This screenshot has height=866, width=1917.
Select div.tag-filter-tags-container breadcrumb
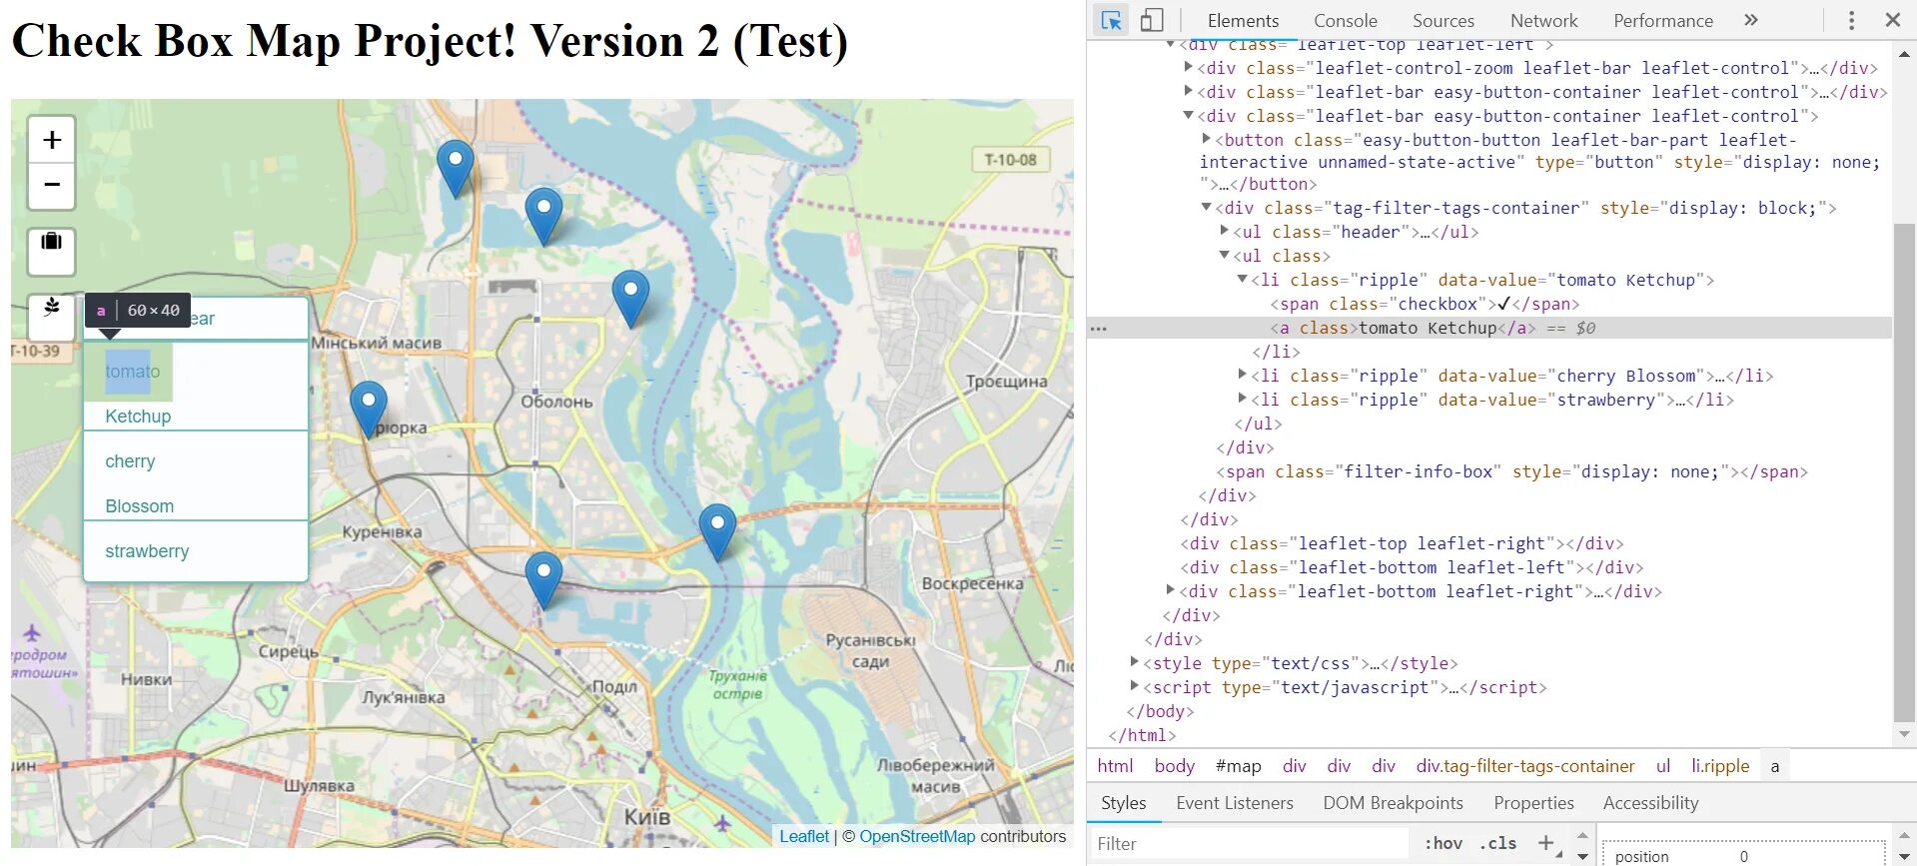pyautogui.click(x=1524, y=766)
